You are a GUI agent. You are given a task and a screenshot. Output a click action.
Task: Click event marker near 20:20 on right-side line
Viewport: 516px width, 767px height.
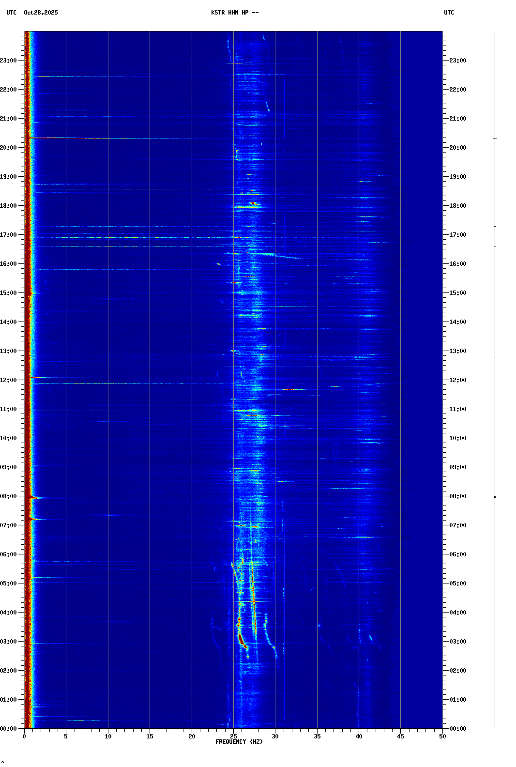(495, 138)
